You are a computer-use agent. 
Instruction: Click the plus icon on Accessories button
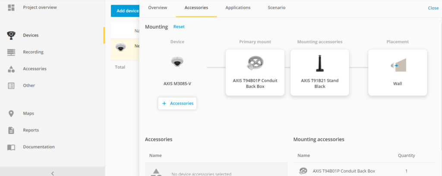click(164, 103)
